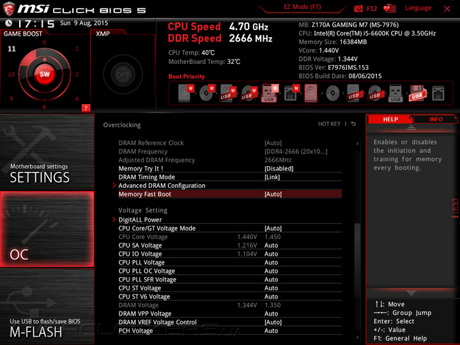Toggle the XMP OFF button

click(x=123, y=75)
